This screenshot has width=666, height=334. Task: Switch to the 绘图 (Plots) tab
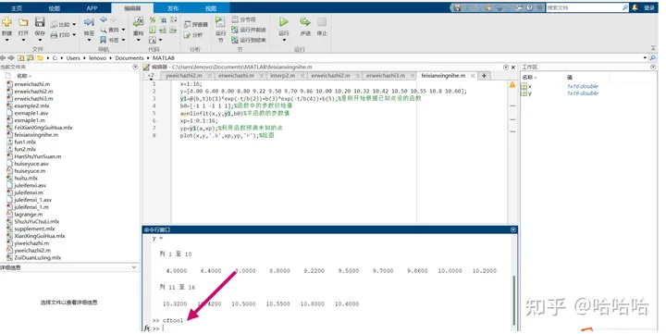pyautogui.click(x=54, y=8)
